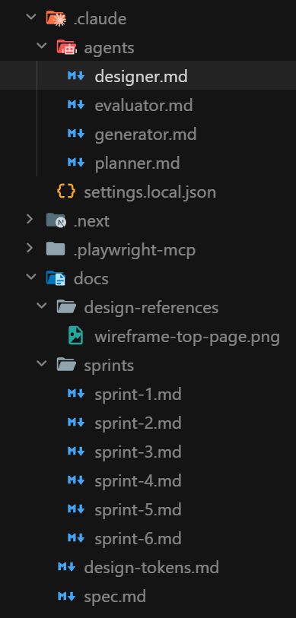Open sprint-3.md file
The image size is (296, 618).
[x=138, y=452]
